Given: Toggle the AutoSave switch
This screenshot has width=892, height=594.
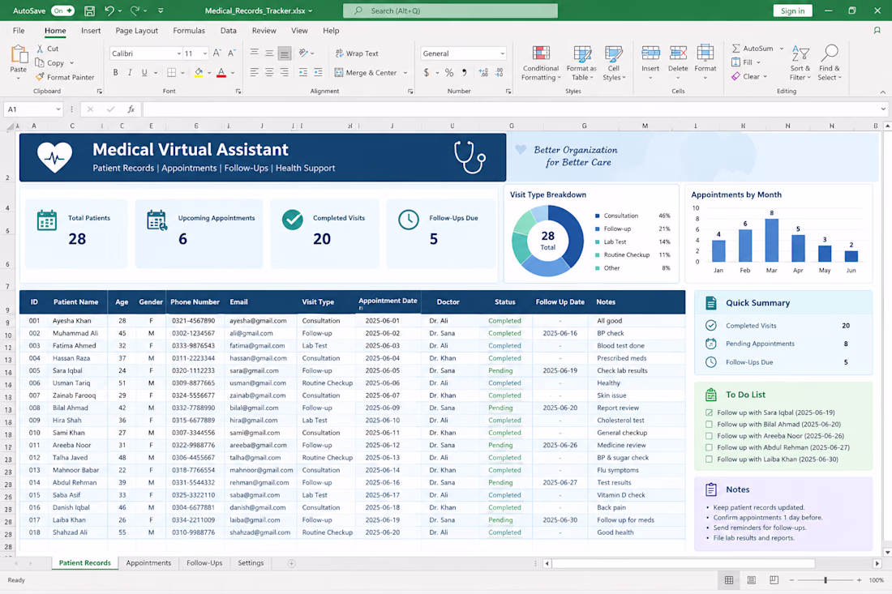Looking at the screenshot, I should tap(62, 11).
